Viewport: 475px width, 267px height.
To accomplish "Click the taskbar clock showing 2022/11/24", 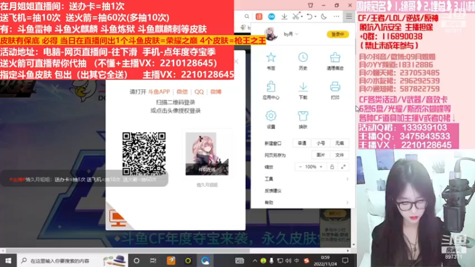I will (325, 260).
